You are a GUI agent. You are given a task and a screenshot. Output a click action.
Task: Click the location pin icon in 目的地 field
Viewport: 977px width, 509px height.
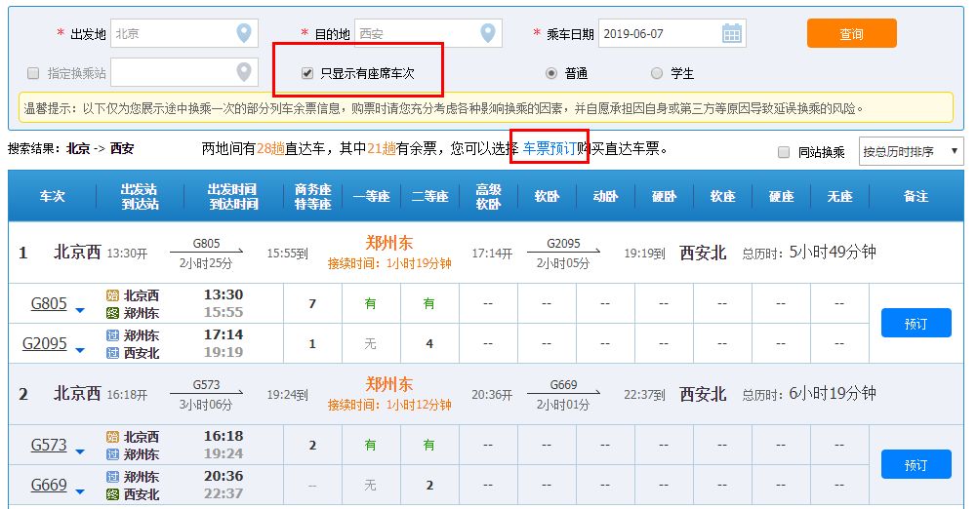488,34
